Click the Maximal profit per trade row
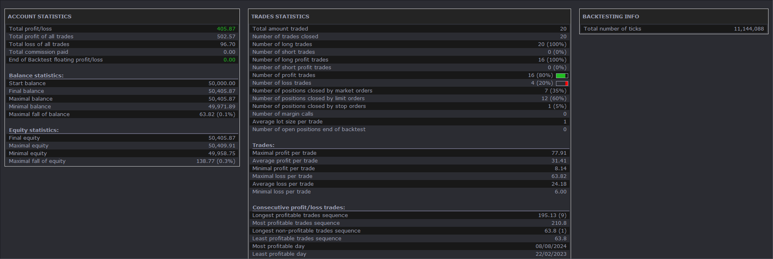This screenshot has height=259, width=773. (x=409, y=153)
